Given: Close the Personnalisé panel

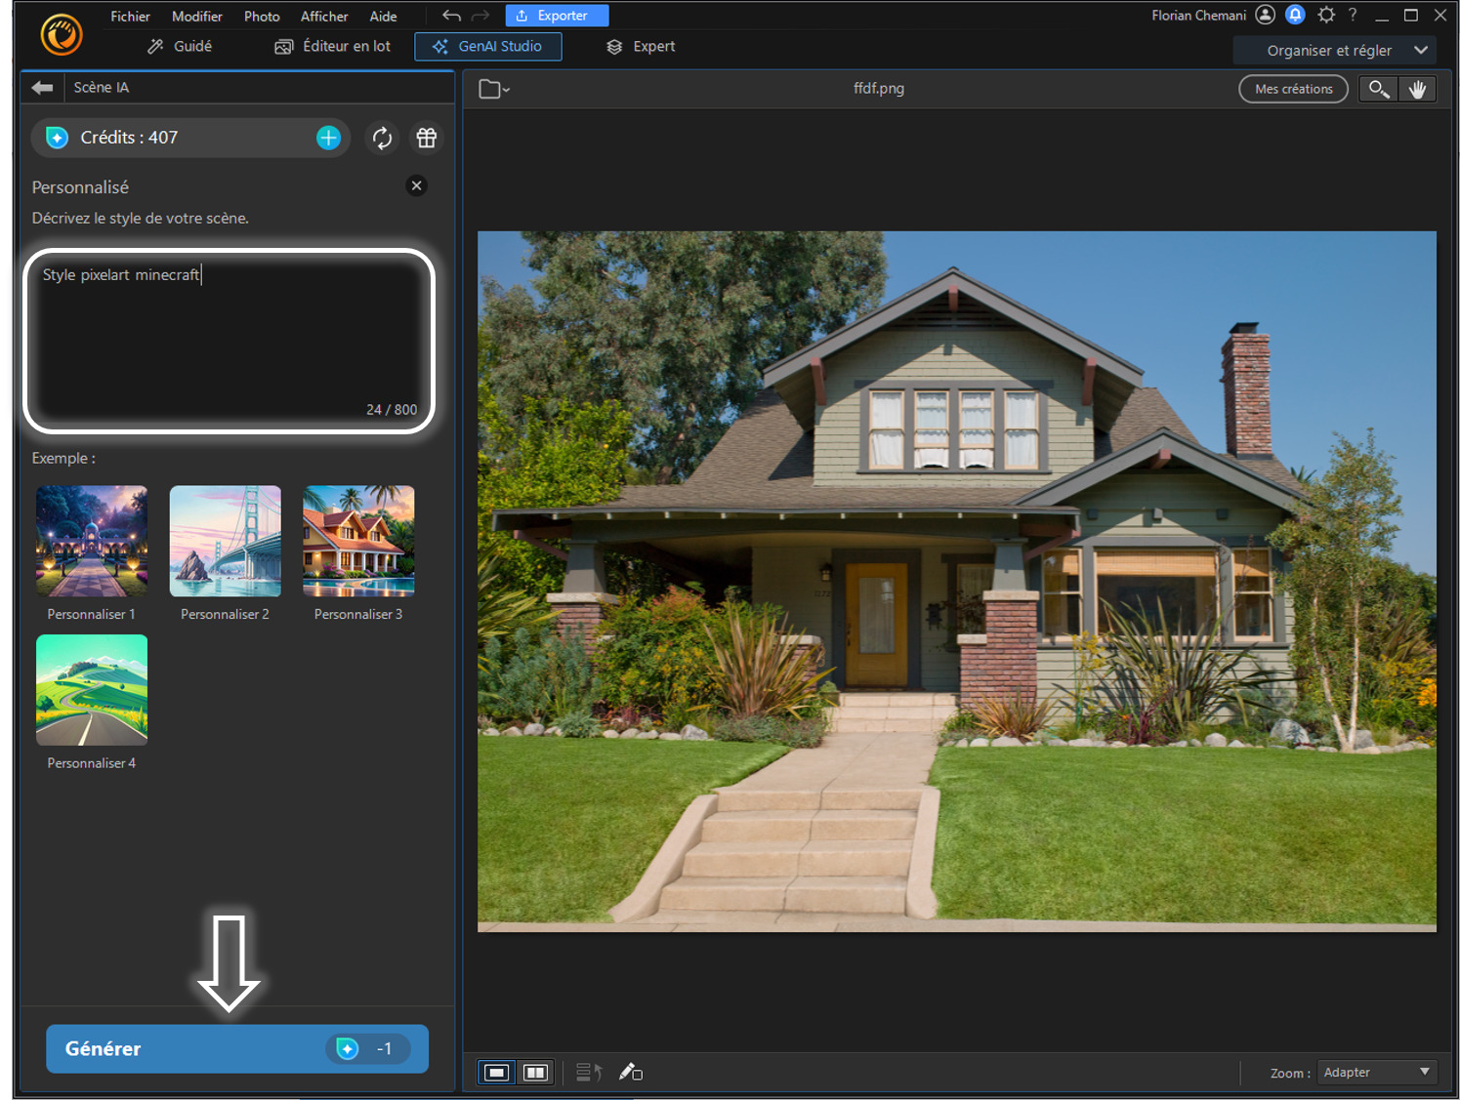Looking at the screenshot, I should [x=417, y=185].
